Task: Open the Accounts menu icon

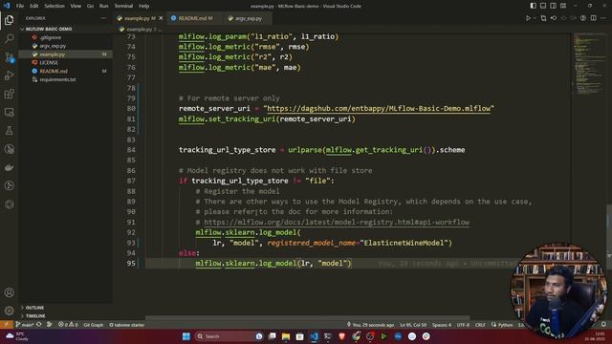Action: [9, 292]
